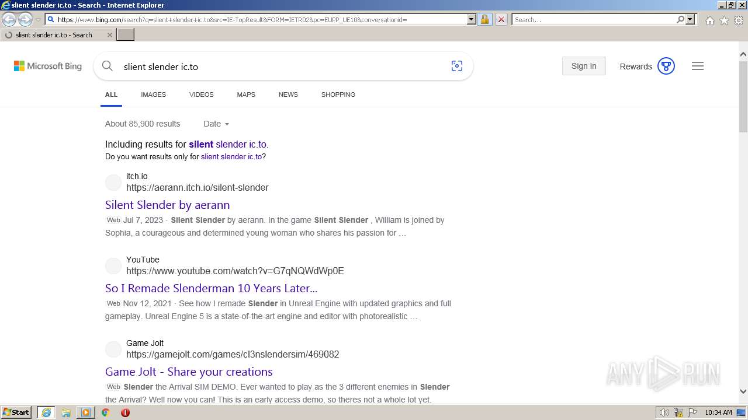Open the search provider dropdown arrow

click(690, 19)
